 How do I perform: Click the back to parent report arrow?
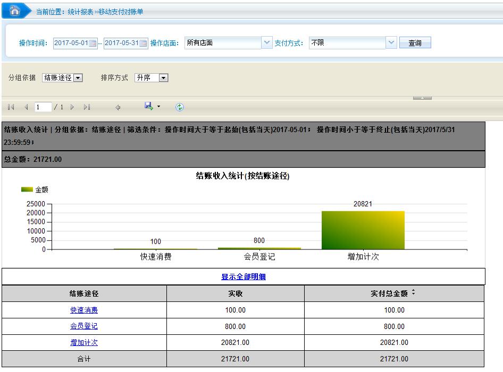118,107
